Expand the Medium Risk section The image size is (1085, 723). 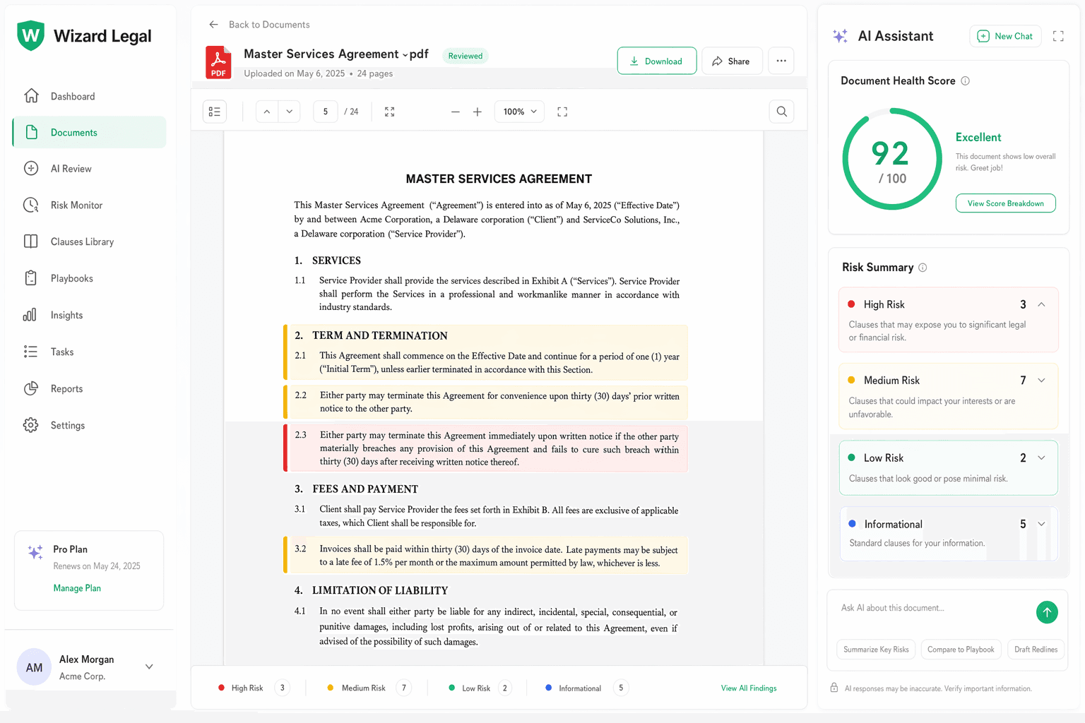click(1041, 381)
